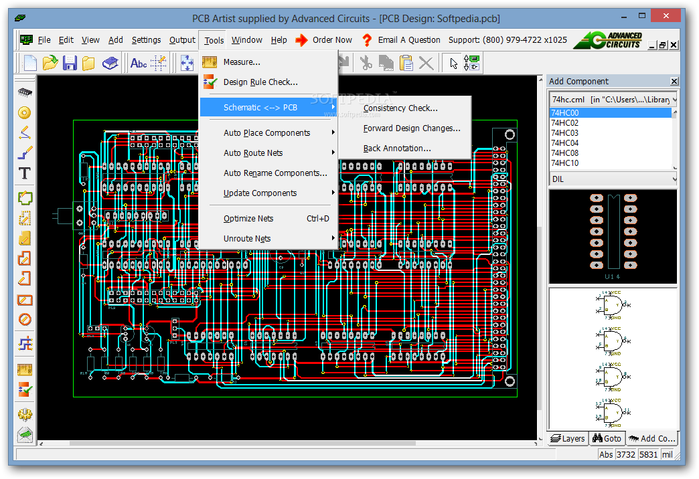
Task: Select Consistency Check... in submenu
Action: coord(405,108)
